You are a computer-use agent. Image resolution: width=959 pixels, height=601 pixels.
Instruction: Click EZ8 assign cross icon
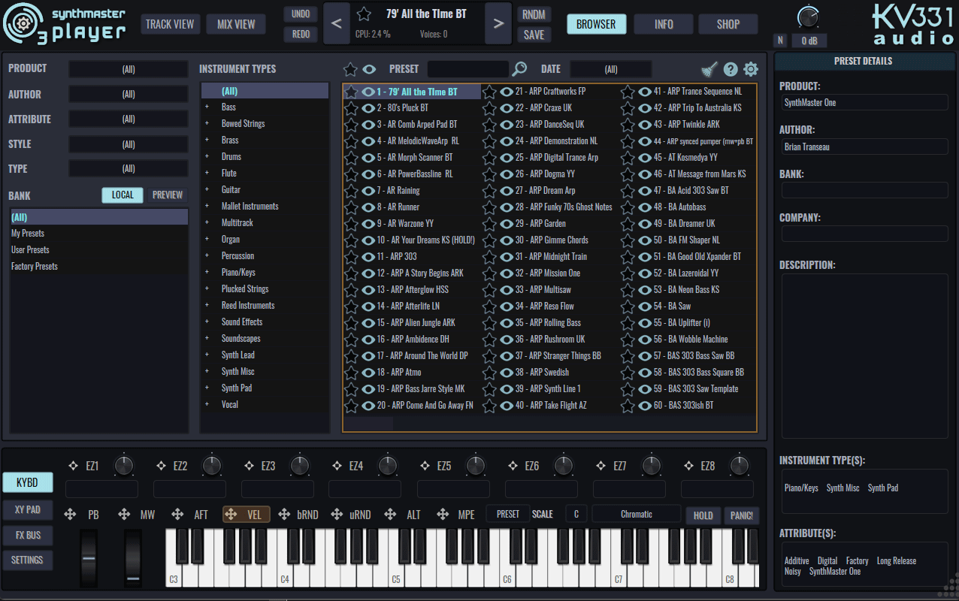point(688,466)
